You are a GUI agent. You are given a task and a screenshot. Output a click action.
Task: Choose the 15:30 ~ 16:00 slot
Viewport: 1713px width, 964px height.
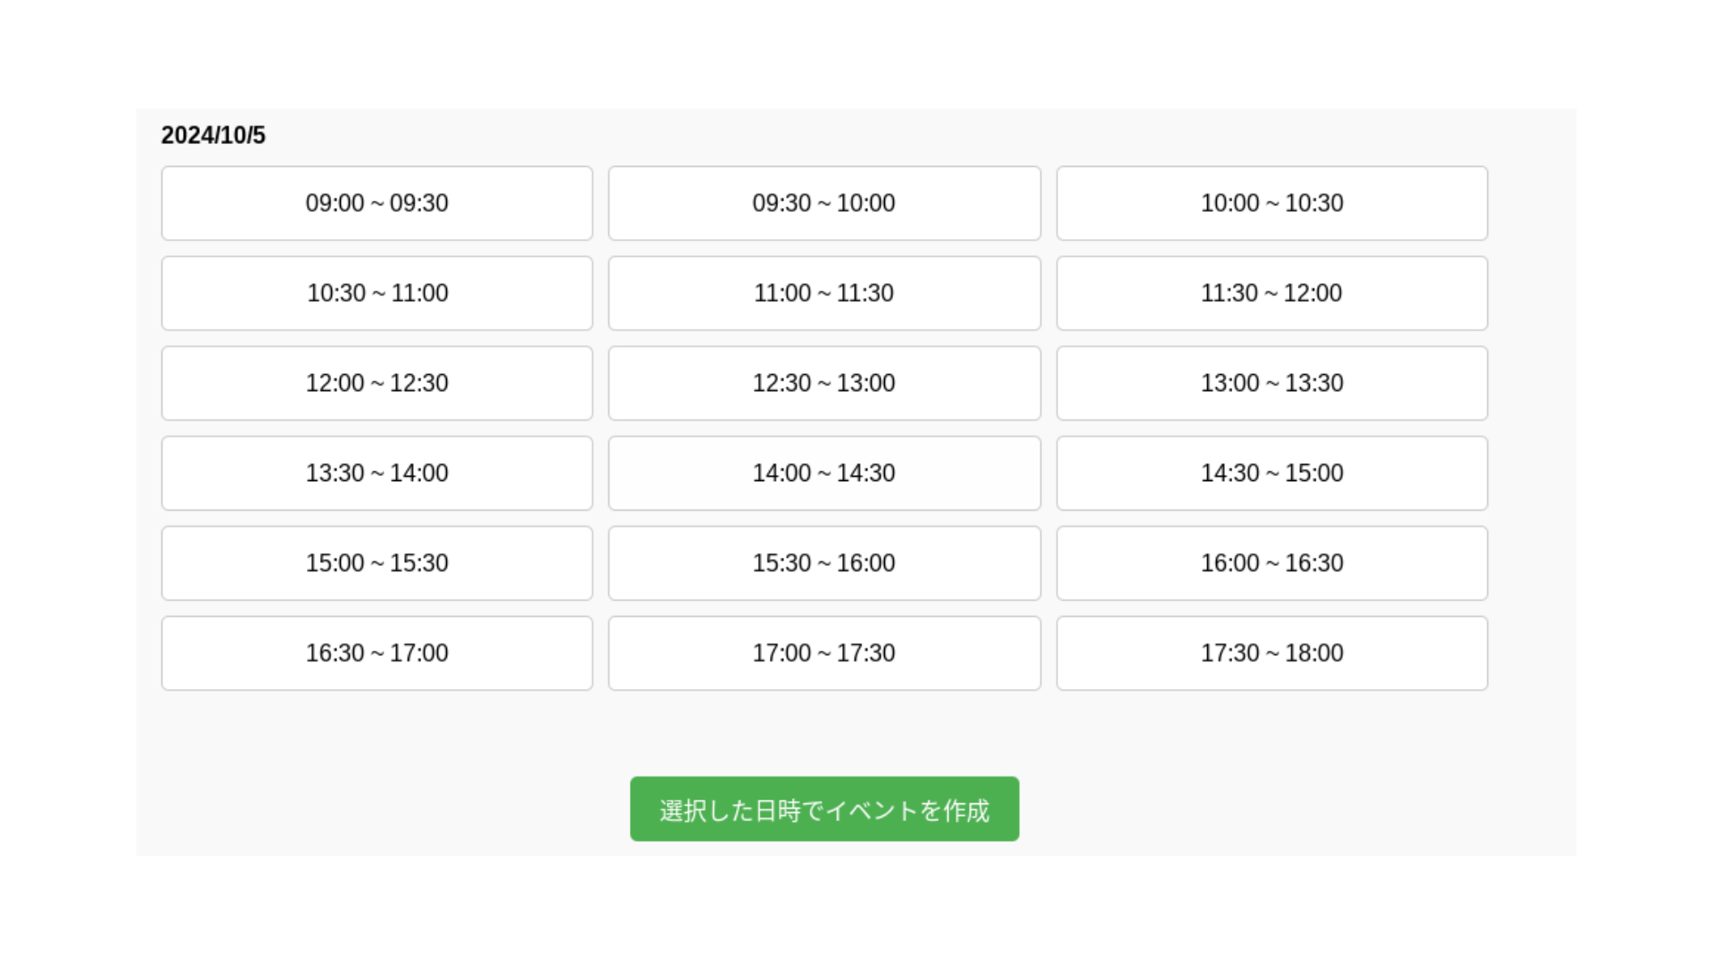point(823,562)
